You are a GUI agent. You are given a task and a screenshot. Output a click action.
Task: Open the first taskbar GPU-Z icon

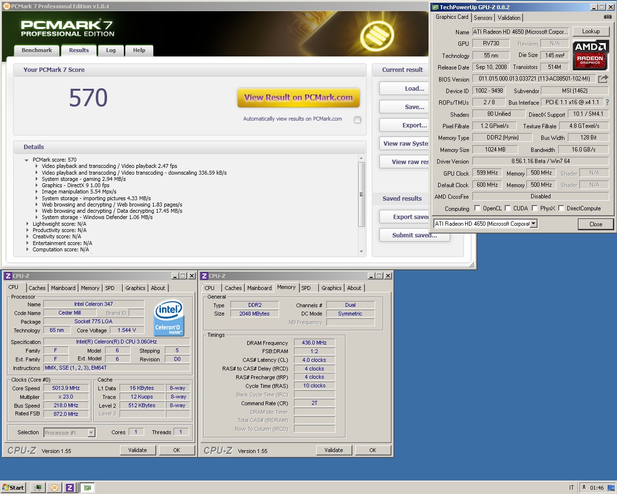[38, 488]
